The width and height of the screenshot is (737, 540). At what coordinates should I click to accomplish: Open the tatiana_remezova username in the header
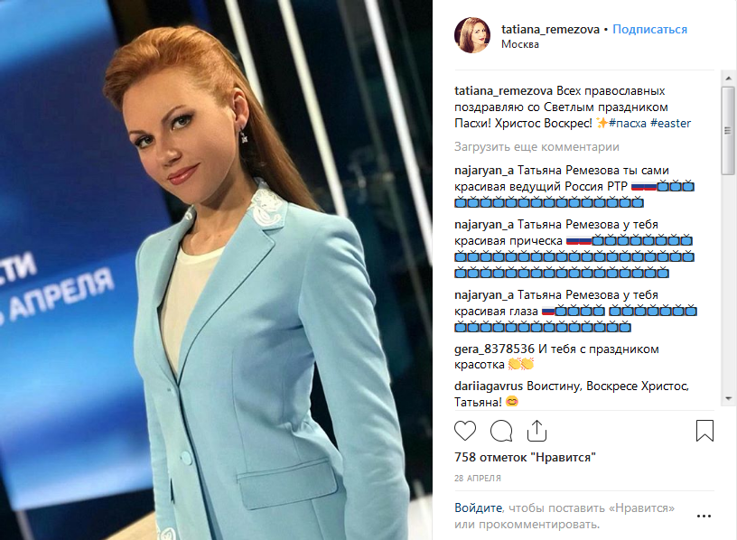point(550,30)
